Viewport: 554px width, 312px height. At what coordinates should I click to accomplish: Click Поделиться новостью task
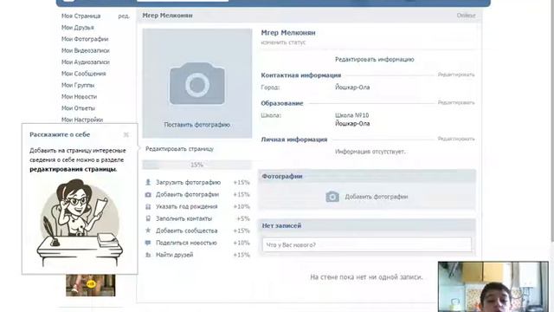pyautogui.click(x=187, y=243)
